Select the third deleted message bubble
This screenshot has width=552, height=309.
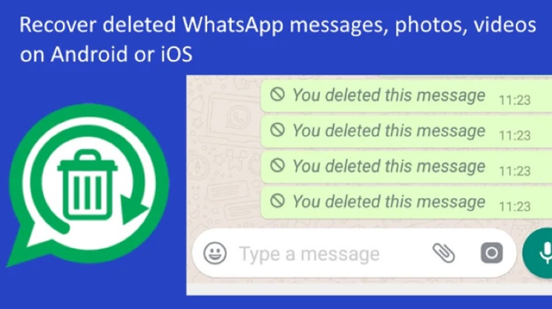pyautogui.click(x=406, y=167)
